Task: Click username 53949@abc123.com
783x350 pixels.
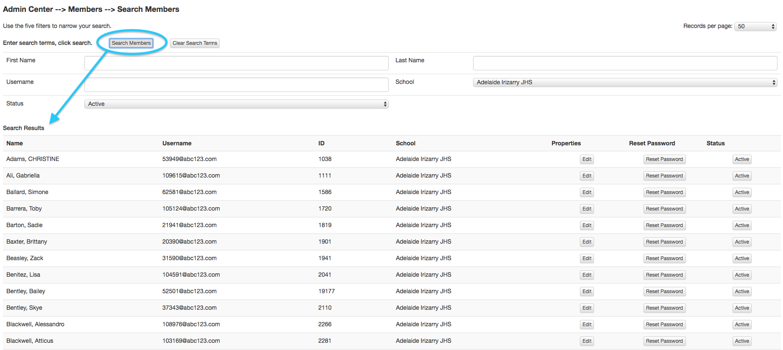Action: pos(189,159)
